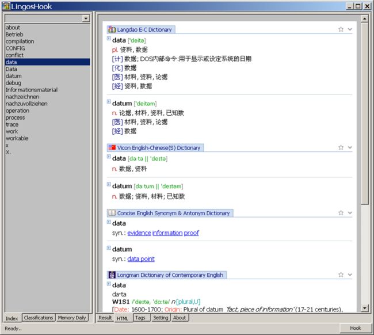Switch to the Classifications tab
Screen dimensions: 374x335
39,318
